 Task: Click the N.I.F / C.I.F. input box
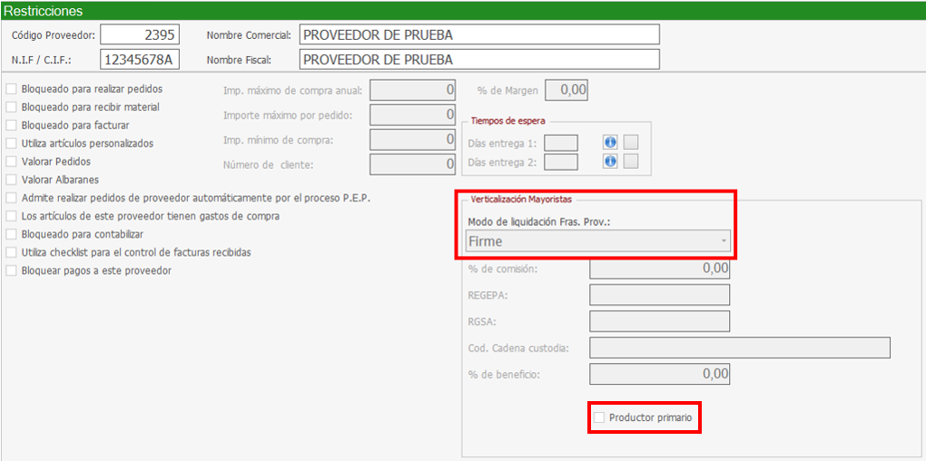pos(140,60)
